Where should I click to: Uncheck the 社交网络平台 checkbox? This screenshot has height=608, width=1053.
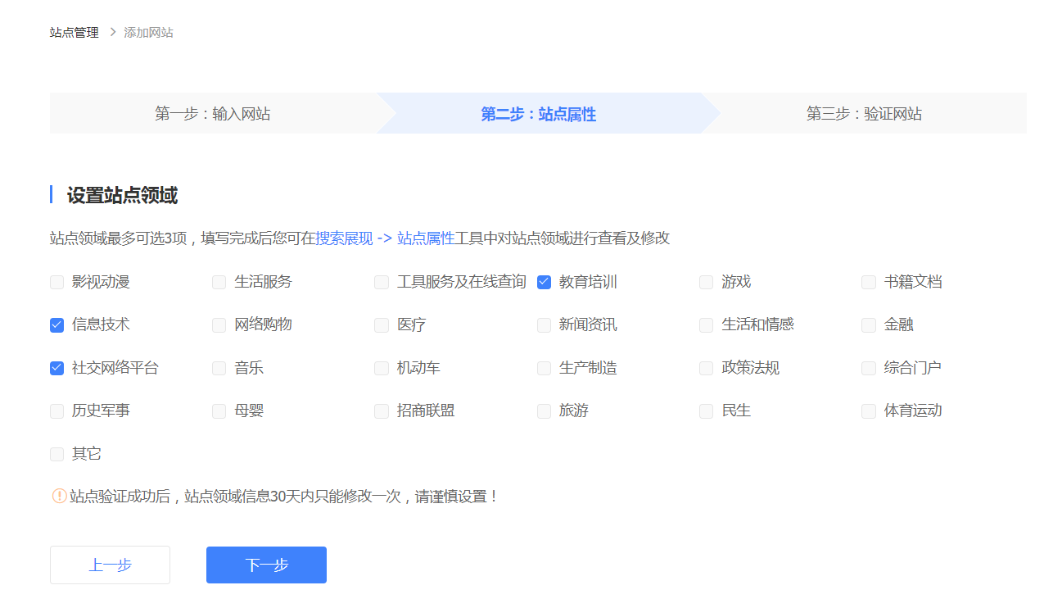coord(56,368)
